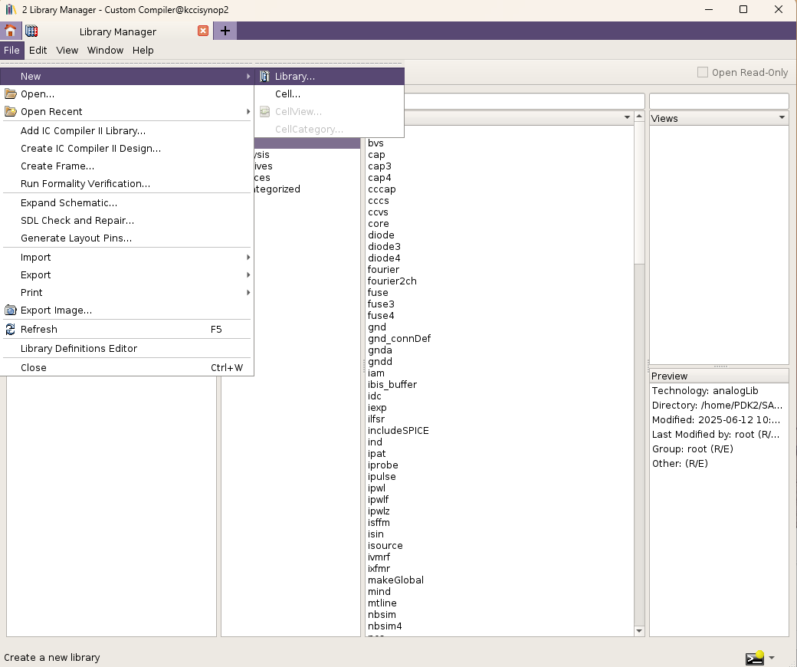The width and height of the screenshot is (797, 667).
Task: Select the iprobe cell
Action: pos(382,465)
